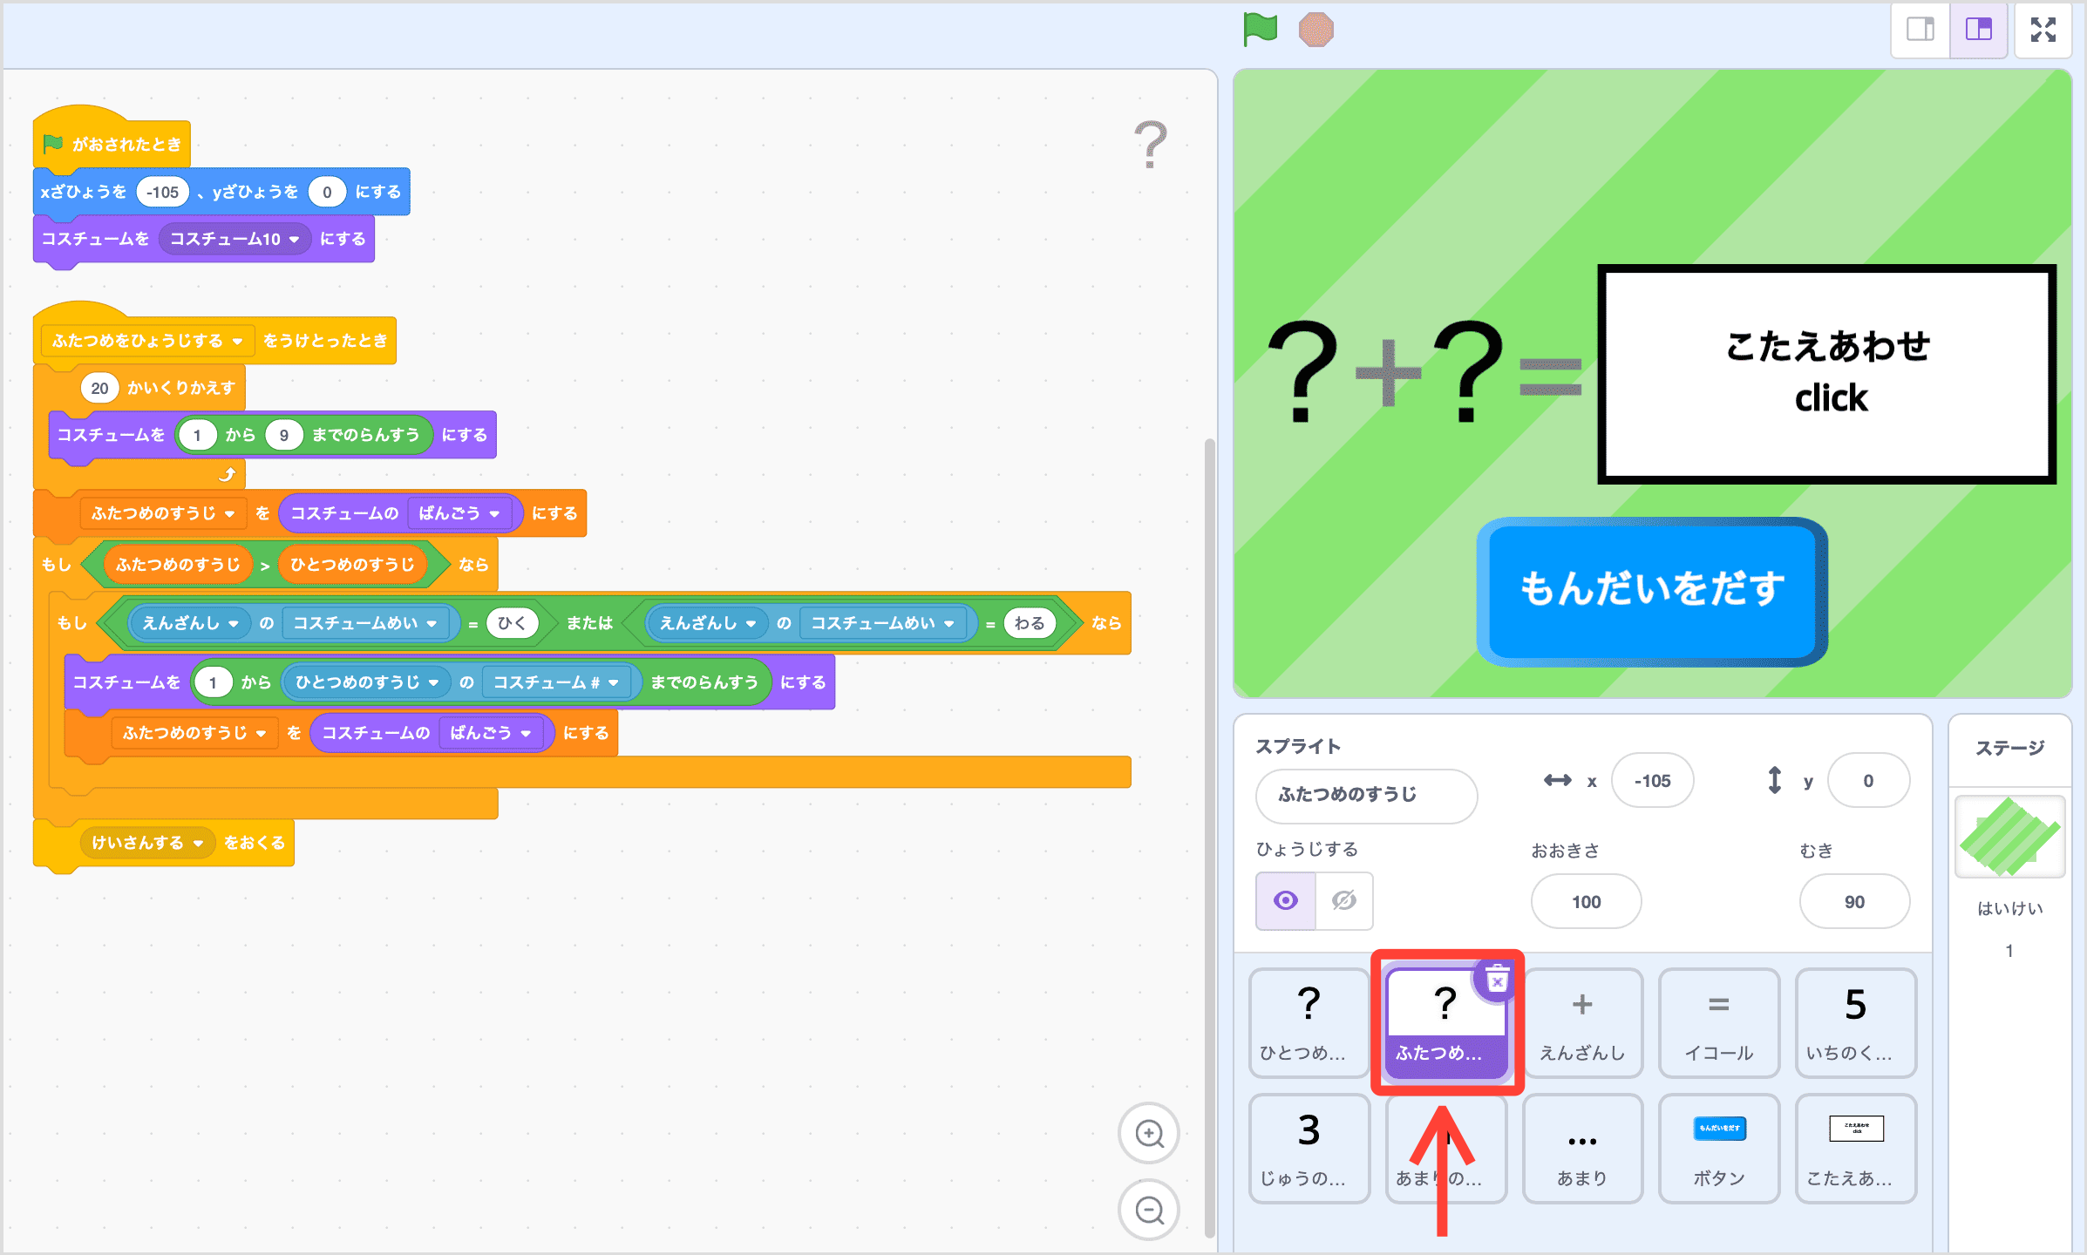Zoom out of scripts with minus magnifier
The width and height of the screenshot is (2087, 1255).
tap(1149, 1210)
